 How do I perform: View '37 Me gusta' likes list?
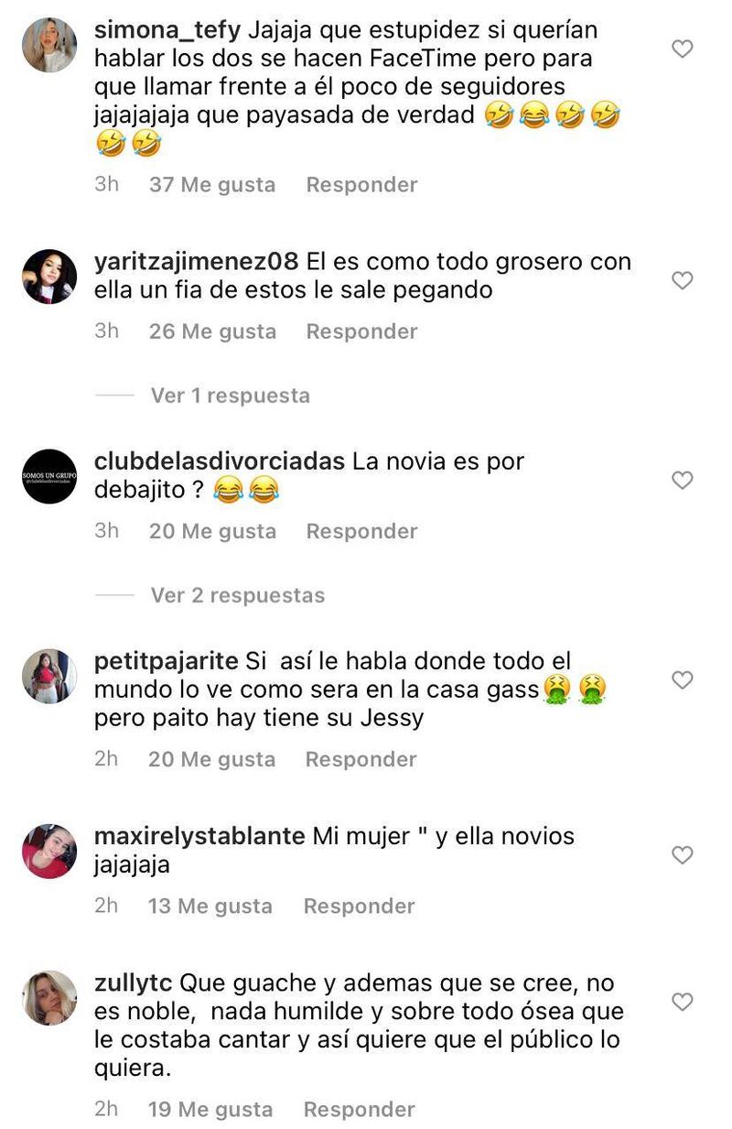tap(212, 185)
